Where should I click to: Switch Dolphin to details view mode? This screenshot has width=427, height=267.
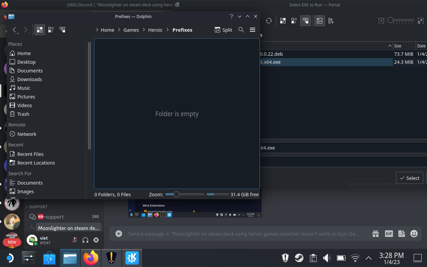tap(51, 29)
